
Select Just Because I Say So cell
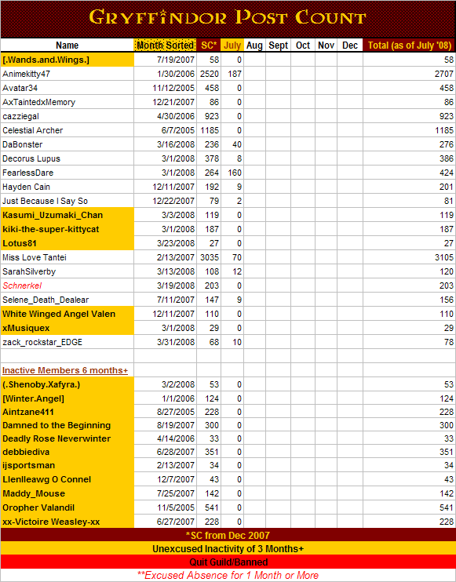(67, 201)
